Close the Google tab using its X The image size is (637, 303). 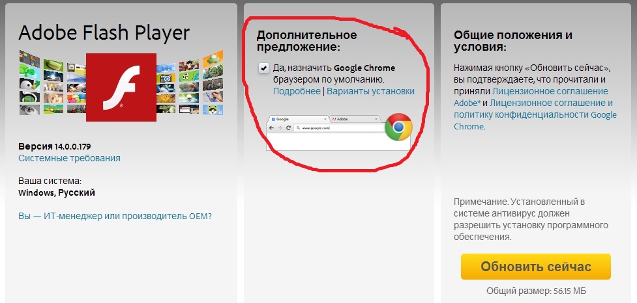tap(325, 120)
